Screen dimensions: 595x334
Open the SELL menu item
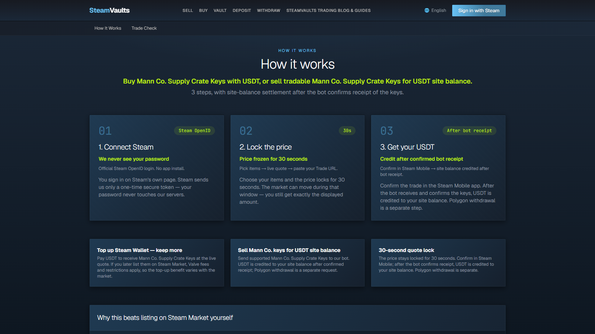(188, 10)
